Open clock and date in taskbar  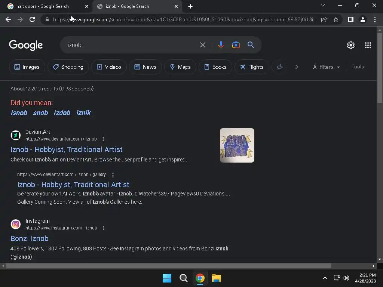pyautogui.click(x=365, y=278)
